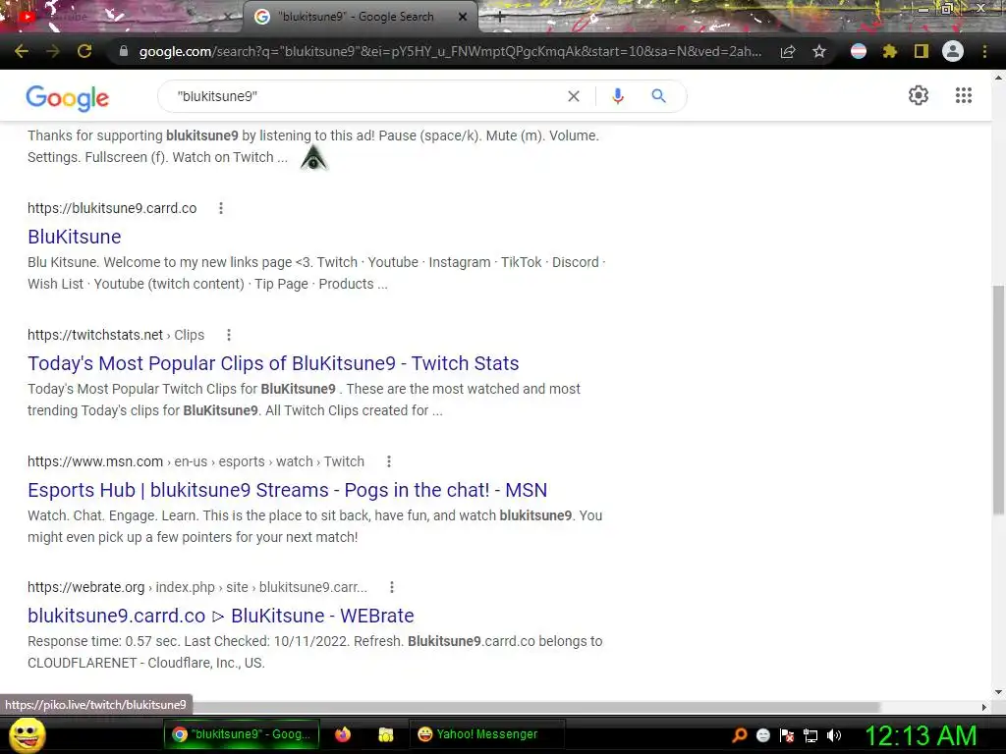Open more options for msn.com result
The width and height of the screenshot is (1006, 754).
(x=389, y=461)
